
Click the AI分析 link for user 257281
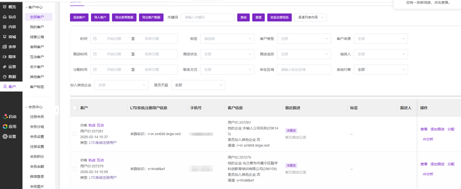[428, 139]
